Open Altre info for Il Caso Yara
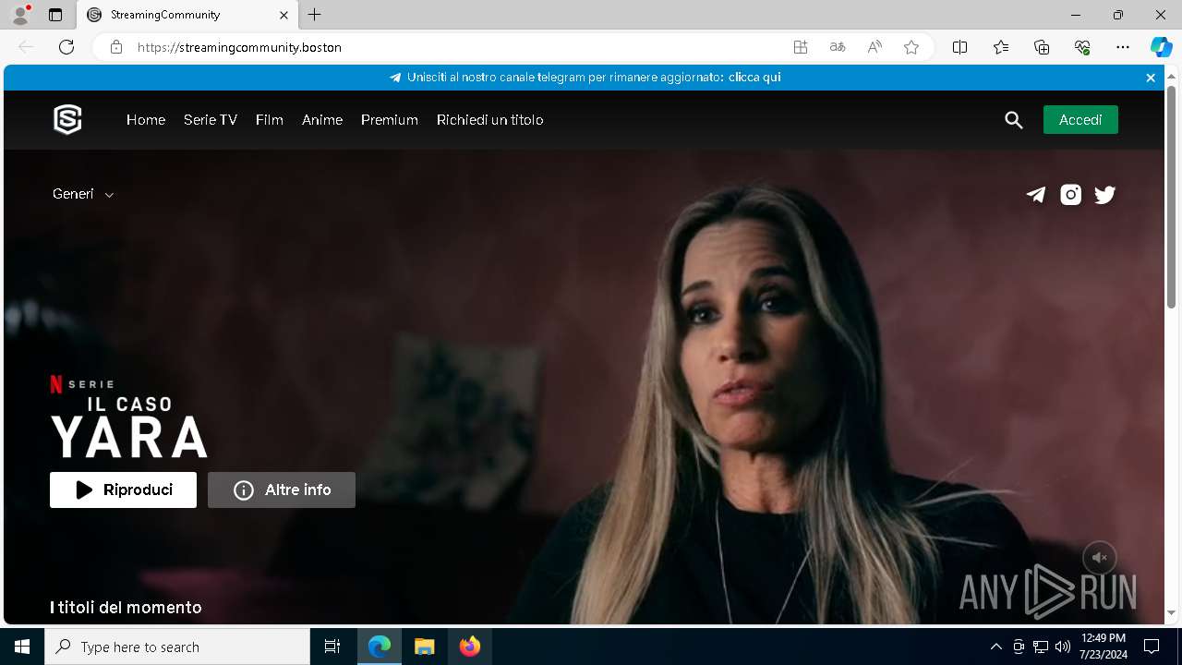Viewport: 1182px width, 665px height. coord(282,490)
